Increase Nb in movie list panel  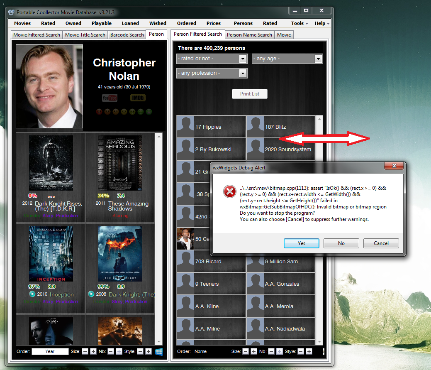(119, 351)
